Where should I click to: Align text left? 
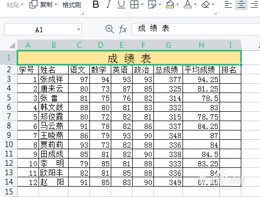[x=228, y=5]
